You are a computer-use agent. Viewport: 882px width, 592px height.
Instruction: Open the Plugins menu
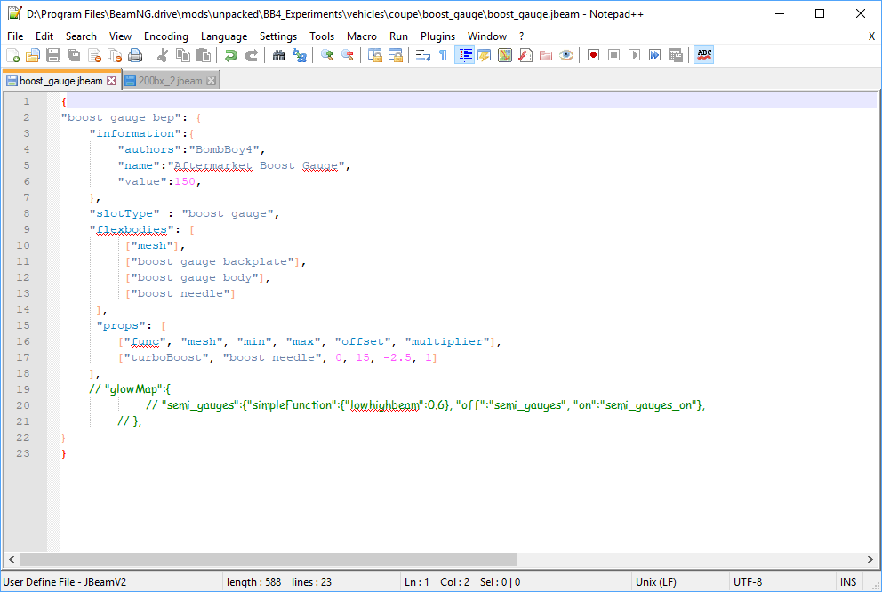437,36
